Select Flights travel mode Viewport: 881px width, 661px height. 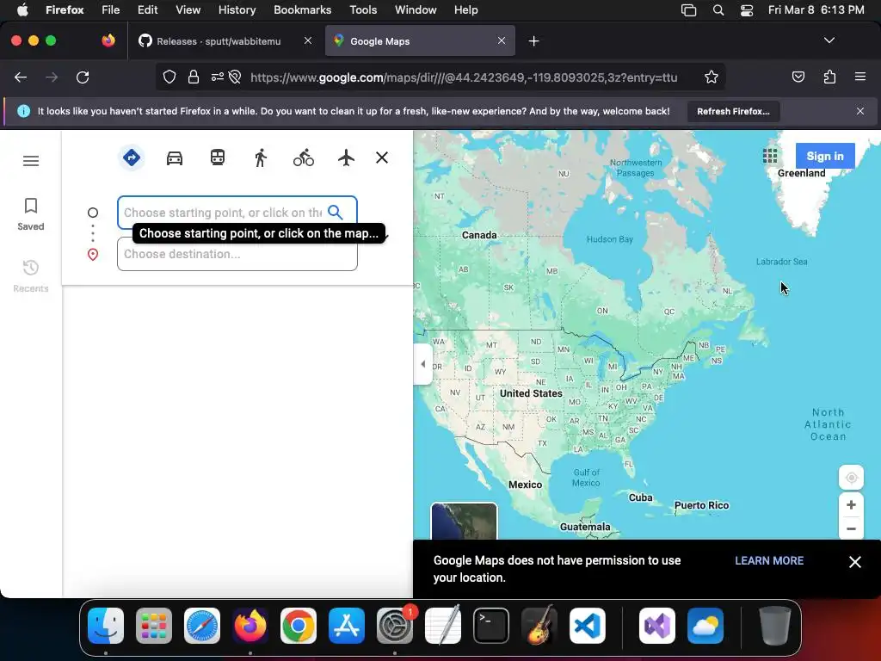coord(346,158)
